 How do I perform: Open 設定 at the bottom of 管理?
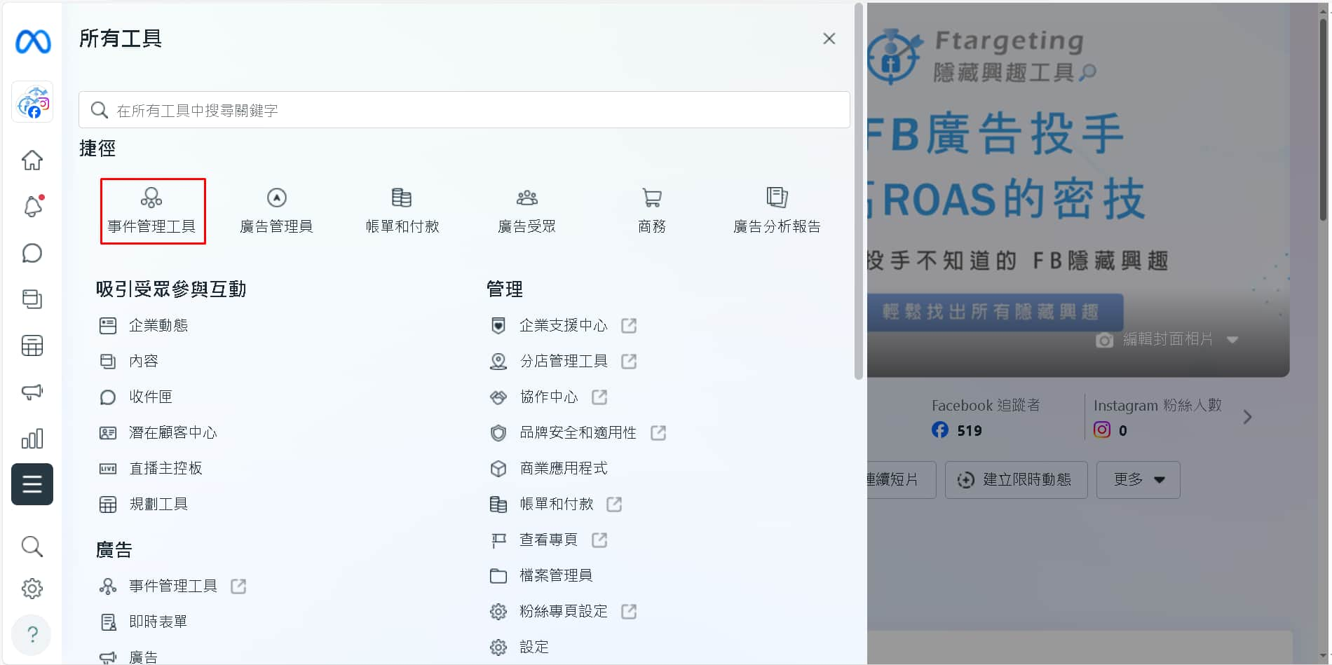[x=519, y=647]
